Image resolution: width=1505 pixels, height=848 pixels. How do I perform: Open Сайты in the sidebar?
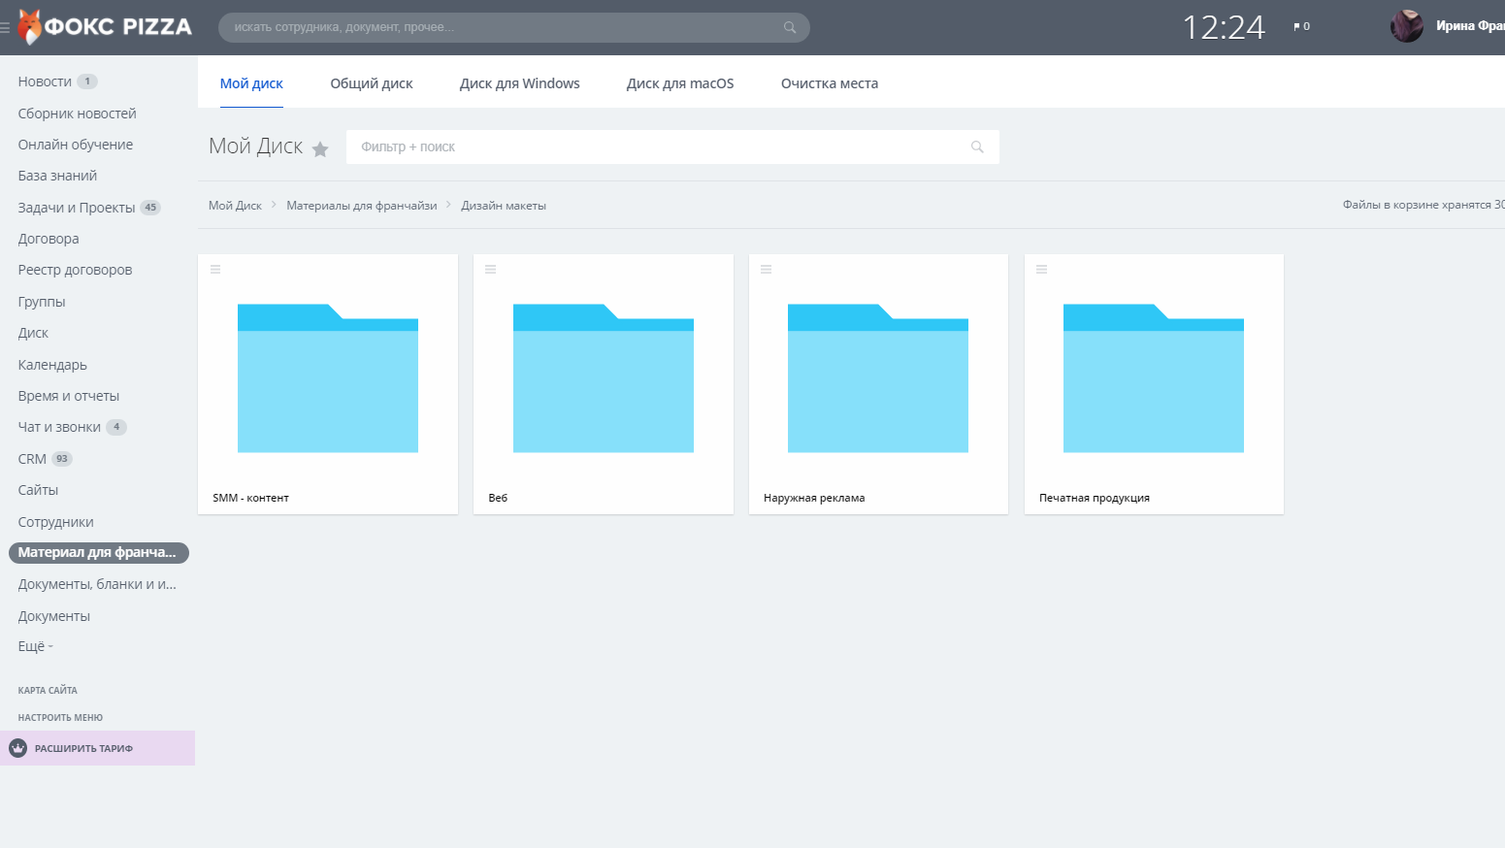(x=38, y=490)
